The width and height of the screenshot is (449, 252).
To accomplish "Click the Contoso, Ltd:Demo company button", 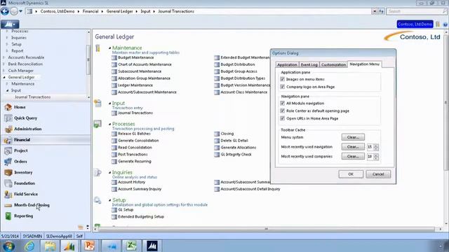I will coord(415,24).
